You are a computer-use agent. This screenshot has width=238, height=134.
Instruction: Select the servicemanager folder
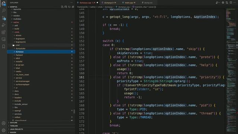[41, 81]
